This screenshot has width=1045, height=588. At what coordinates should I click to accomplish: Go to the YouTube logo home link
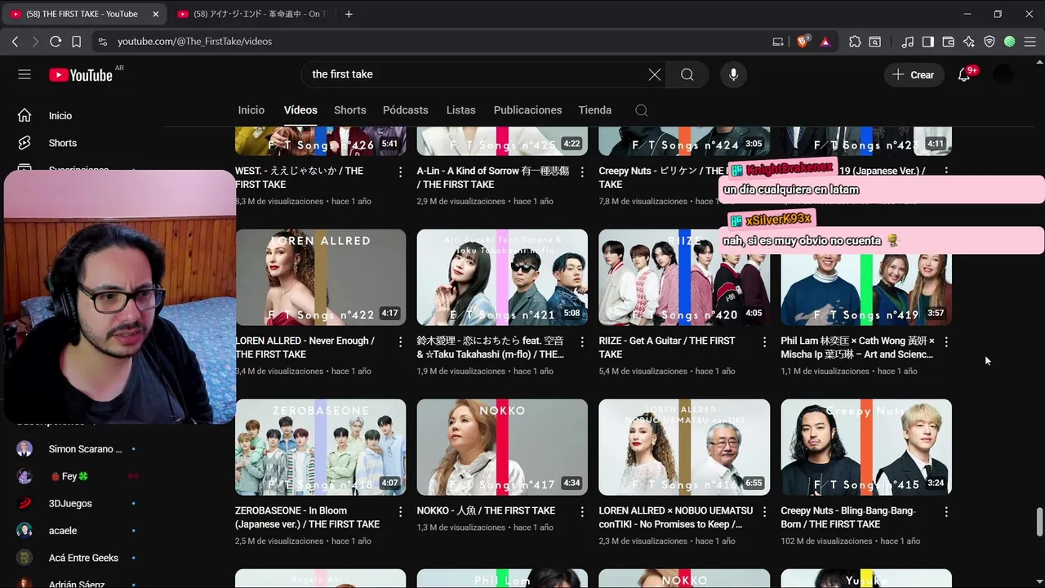[x=81, y=74]
